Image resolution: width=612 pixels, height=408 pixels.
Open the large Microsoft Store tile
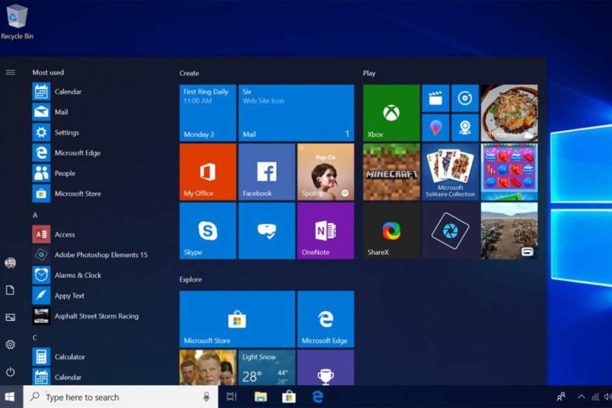(x=237, y=319)
